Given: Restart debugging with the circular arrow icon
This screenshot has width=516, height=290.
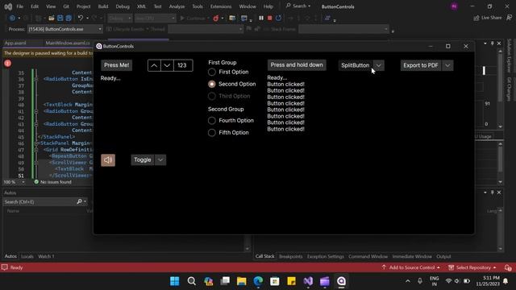Looking at the screenshot, I should tap(278, 18).
